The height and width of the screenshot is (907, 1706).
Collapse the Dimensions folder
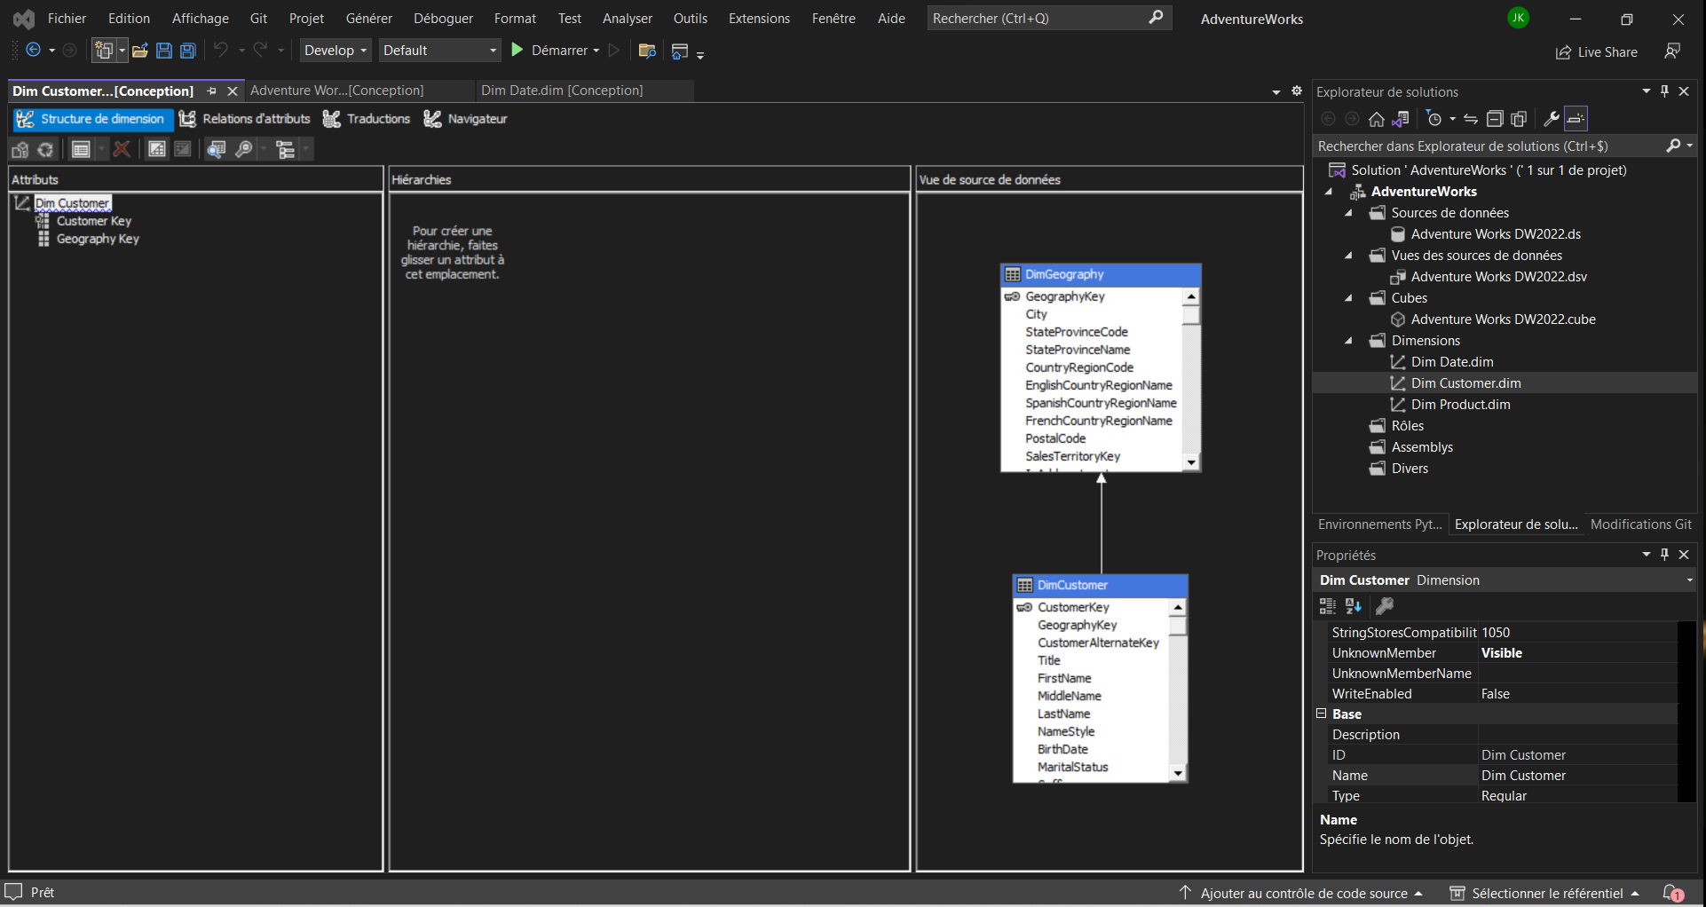click(1348, 341)
